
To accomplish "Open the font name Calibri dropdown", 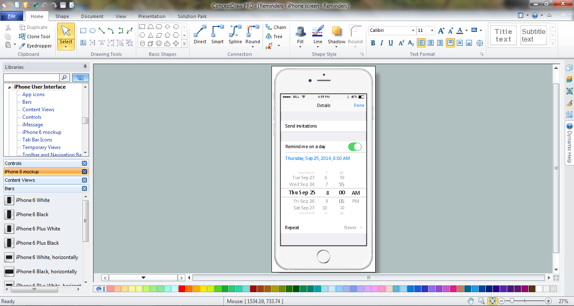I will tap(413, 31).
